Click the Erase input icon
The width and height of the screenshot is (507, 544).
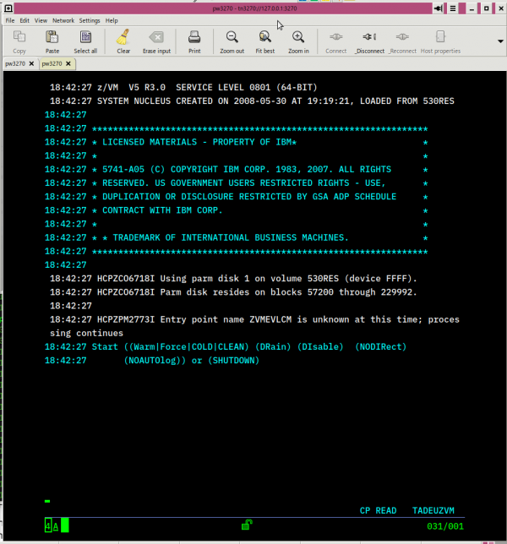(156, 41)
